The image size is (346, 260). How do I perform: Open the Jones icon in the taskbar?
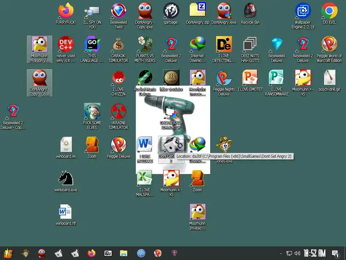point(26,253)
